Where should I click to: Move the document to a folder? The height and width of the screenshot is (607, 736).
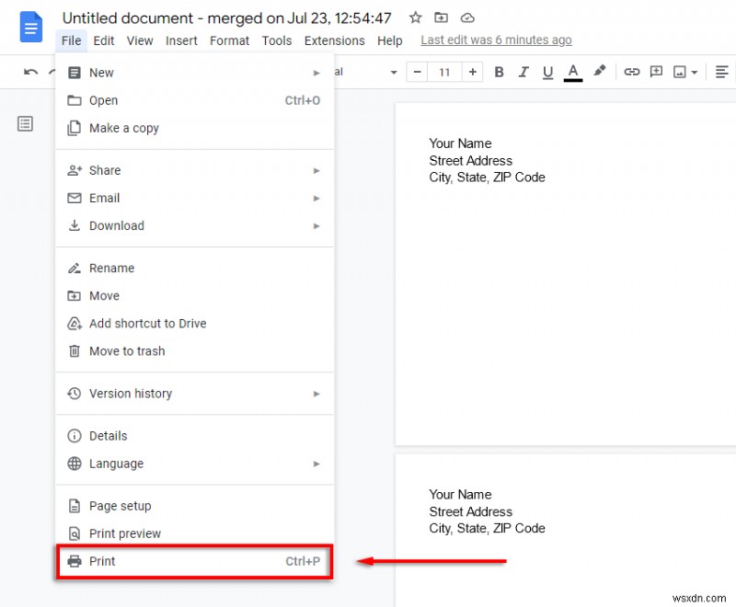tap(103, 295)
